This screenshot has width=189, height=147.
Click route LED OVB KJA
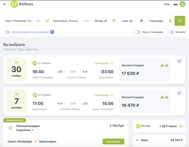pyautogui.click(x=72, y=72)
